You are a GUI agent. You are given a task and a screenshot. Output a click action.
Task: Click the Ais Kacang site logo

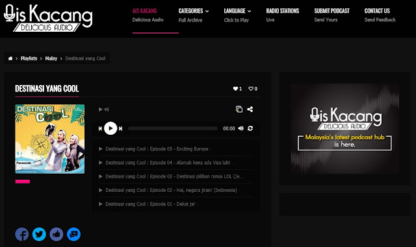coord(48,18)
